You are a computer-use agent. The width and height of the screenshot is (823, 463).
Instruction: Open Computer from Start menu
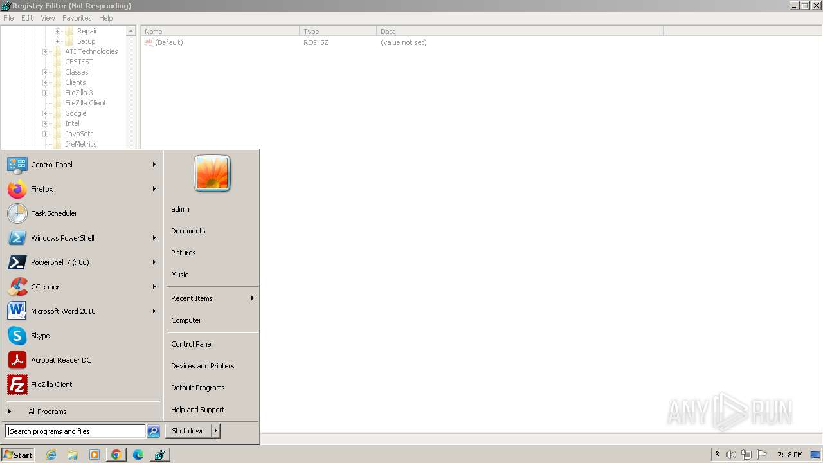pos(186,320)
